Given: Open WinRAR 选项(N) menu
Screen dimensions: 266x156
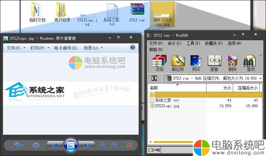Looking at the screenshot, I should (x=234, y=44).
